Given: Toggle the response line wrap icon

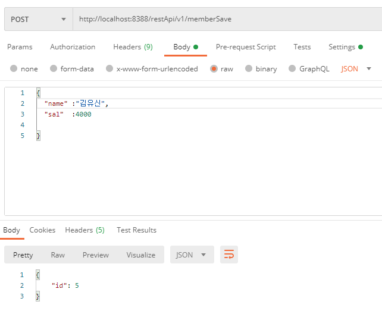Looking at the screenshot, I should (x=229, y=255).
